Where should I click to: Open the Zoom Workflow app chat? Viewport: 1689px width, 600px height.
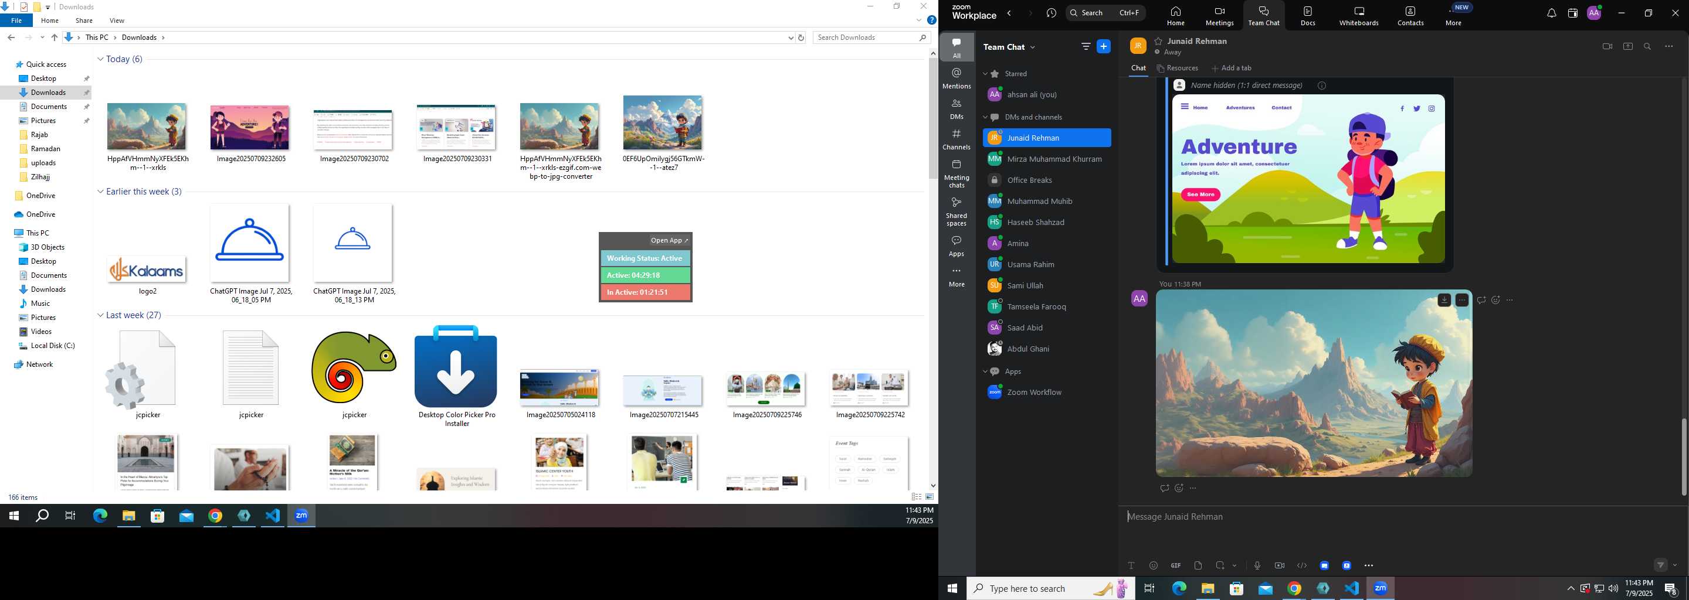(x=1046, y=393)
